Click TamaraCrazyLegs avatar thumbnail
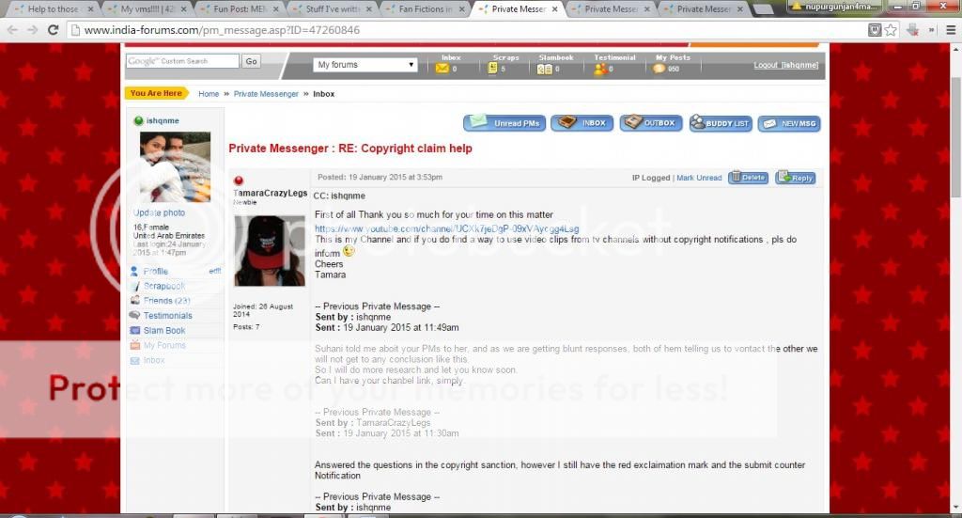Image resolution: width=962 pixels, height=518 pixels. click(269, 250)
